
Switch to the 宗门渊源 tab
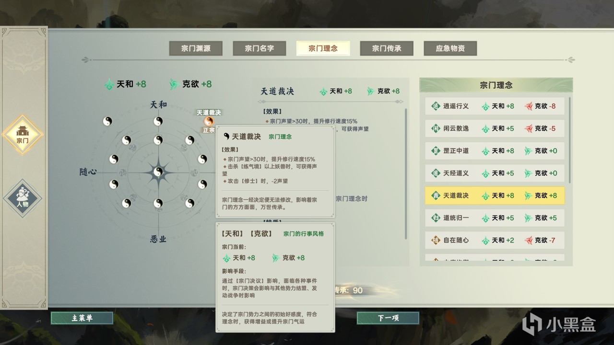coord(196,48)
